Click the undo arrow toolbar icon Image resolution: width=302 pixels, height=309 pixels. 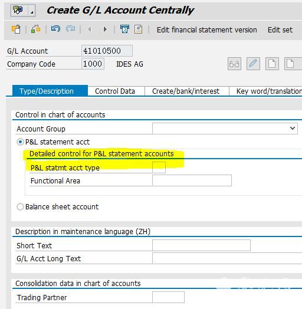[55, 29]
